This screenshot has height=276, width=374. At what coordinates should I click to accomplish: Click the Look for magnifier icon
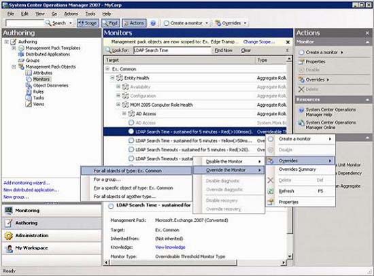[x=109, y=50]
